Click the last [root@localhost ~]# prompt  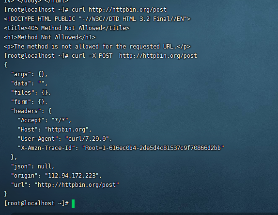point(36,204)
